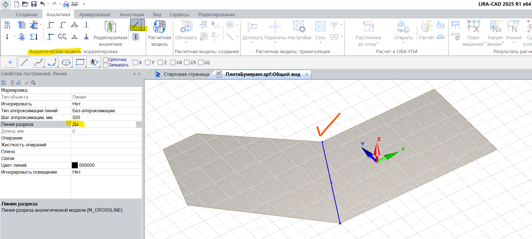The width and height of the screenshot is (532, 239).
Task: Open quick access toolbar customize dropdown
Action: [x=84, y=4]
